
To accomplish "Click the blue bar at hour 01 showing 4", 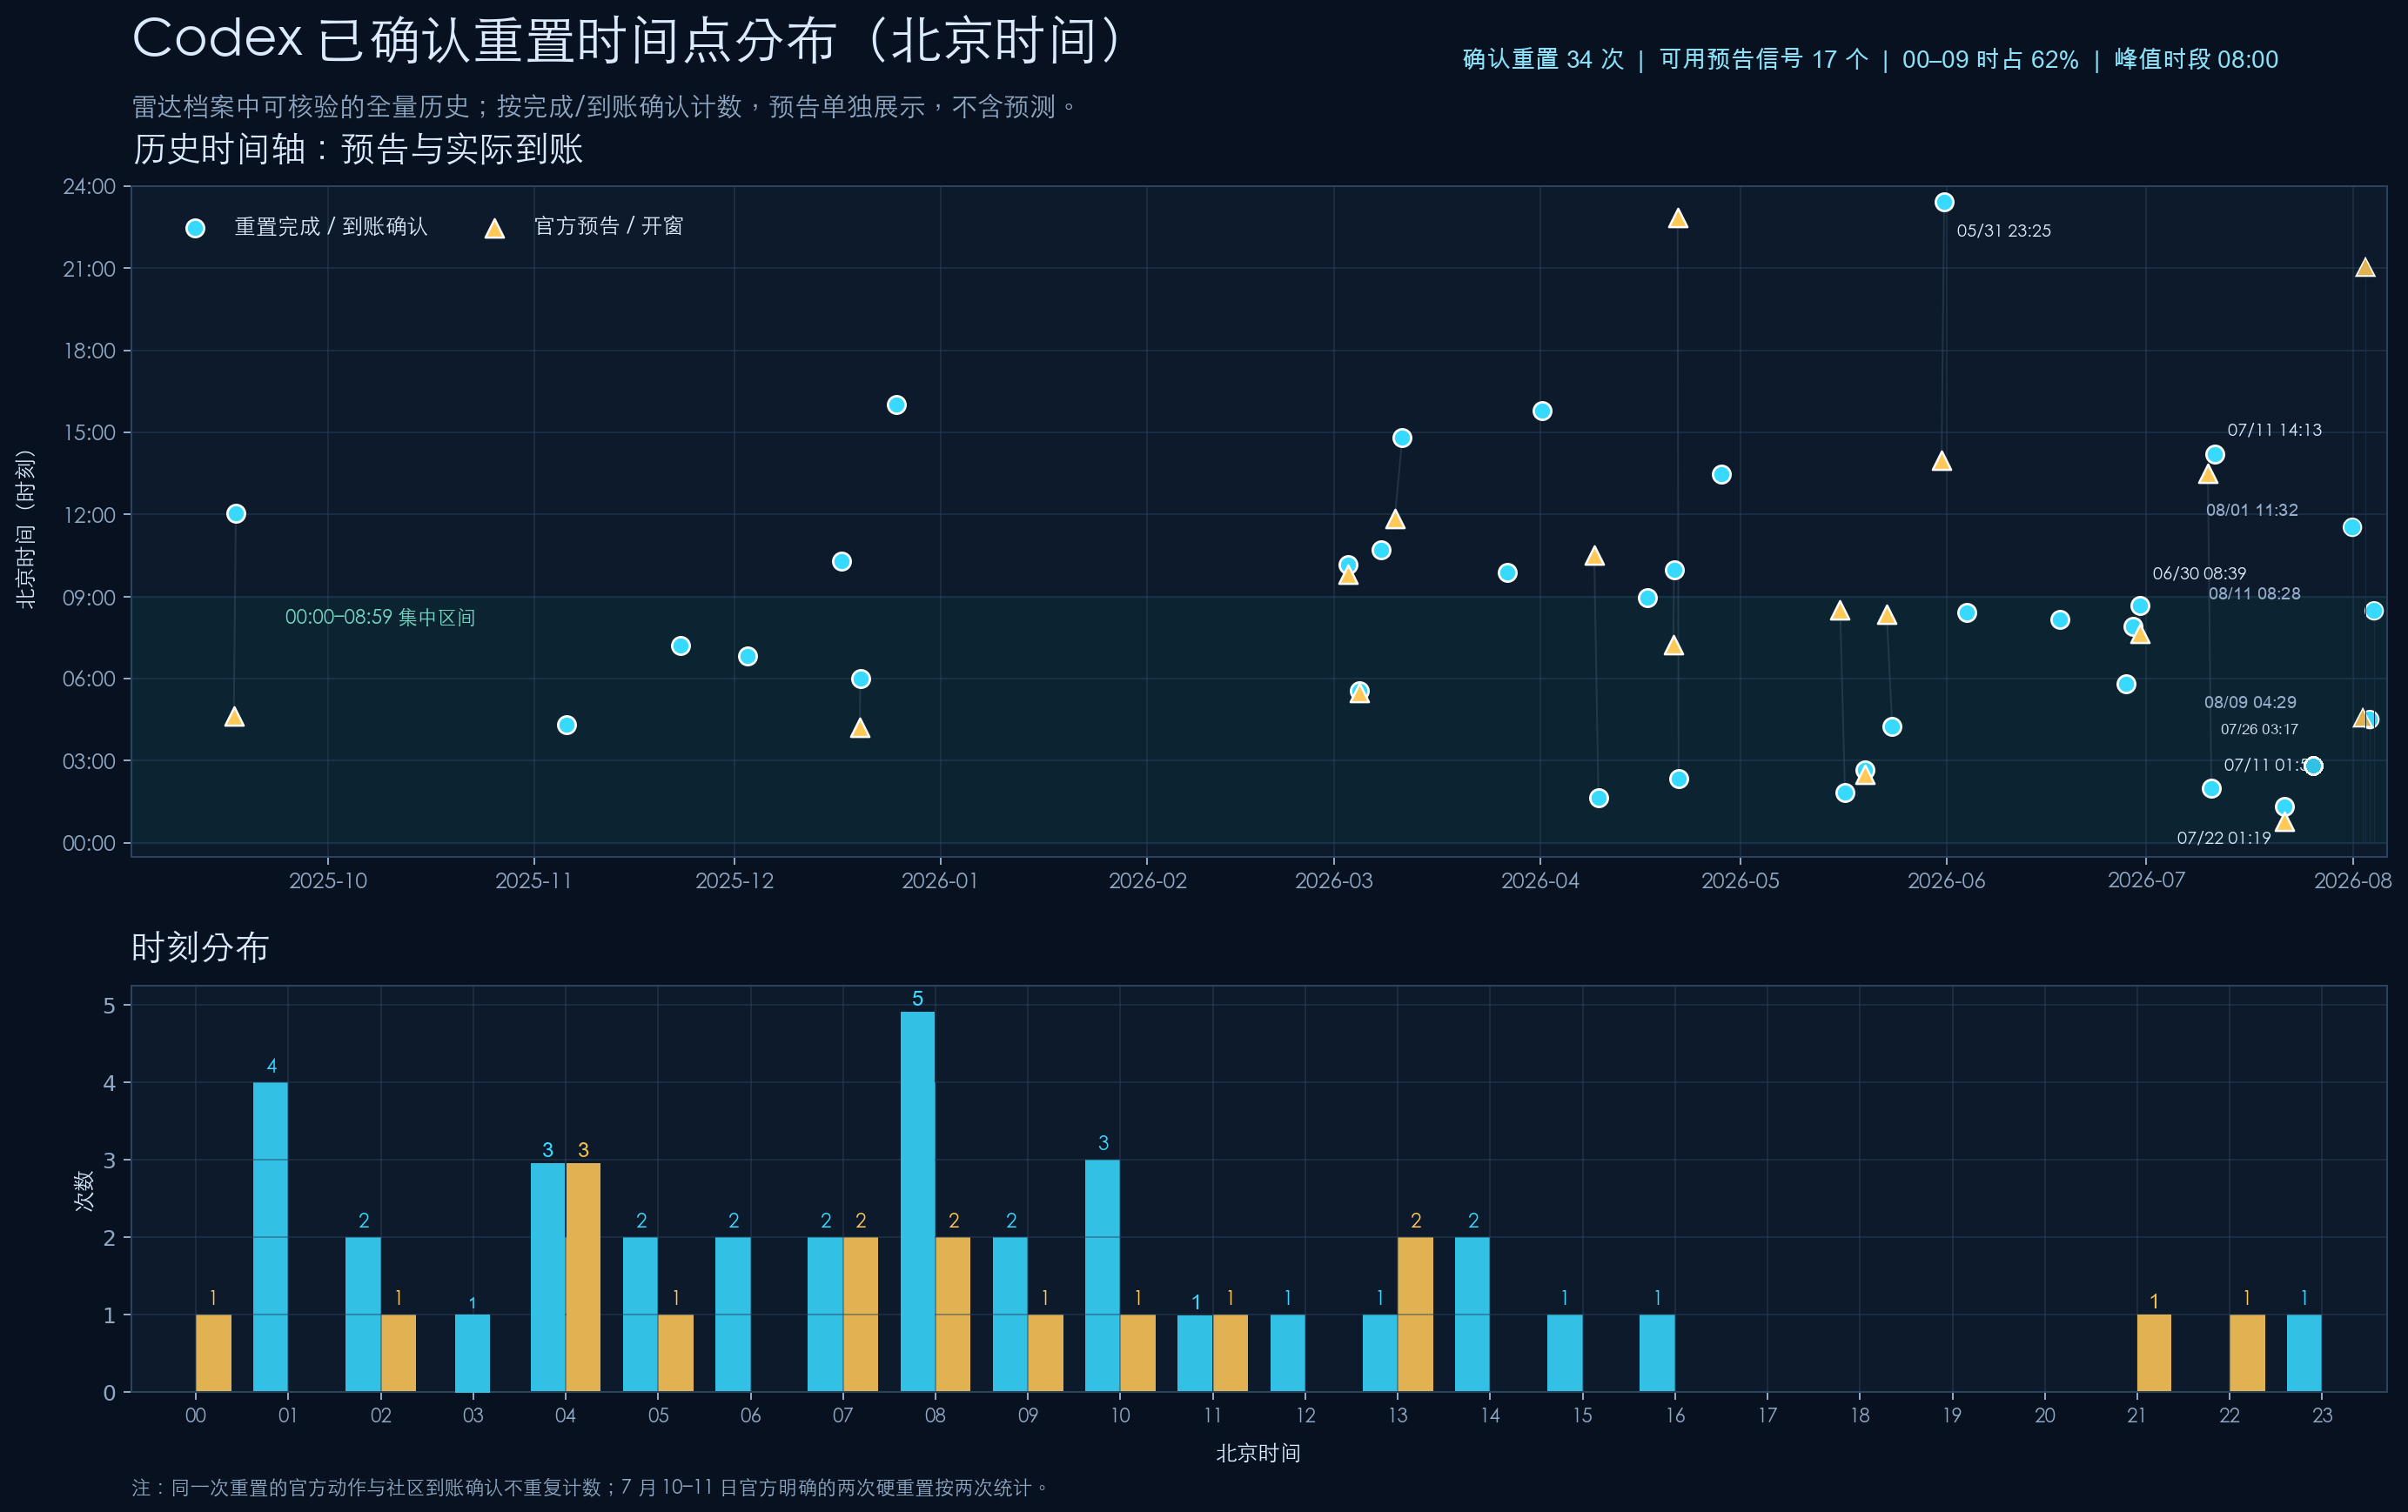I will coord(270,1237).
